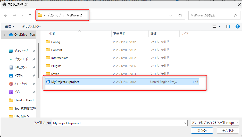Create 新しいフォルダー from toolbar

pos(32,26)
